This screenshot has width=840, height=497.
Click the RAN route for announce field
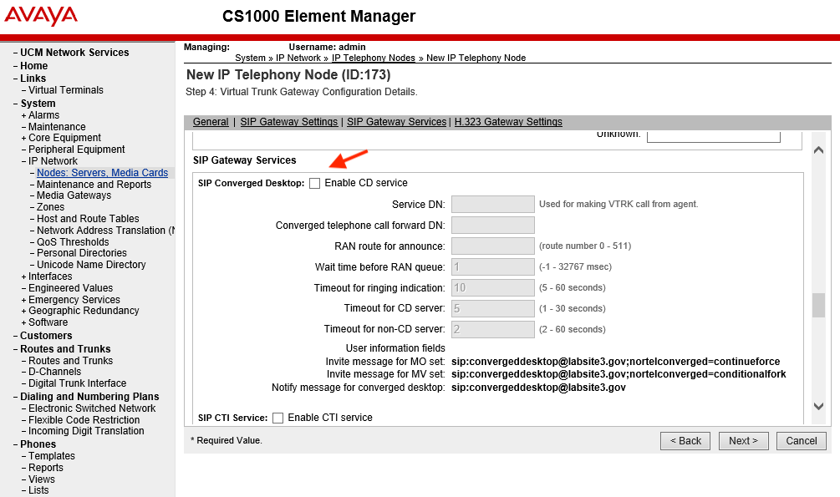pyautogui.click(x=493, y=246)
